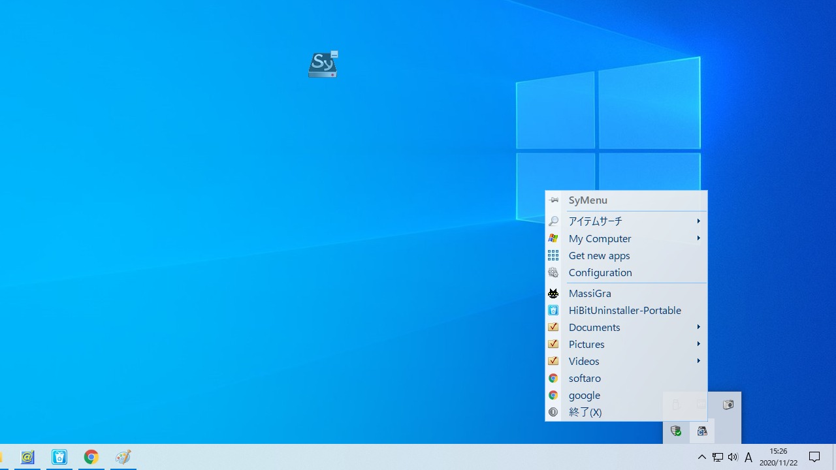Image resolution: width=836 pixels, height=470 pixels.
Task: Collapse hidden tray icons with the chevron
Action: pos(702,457)
